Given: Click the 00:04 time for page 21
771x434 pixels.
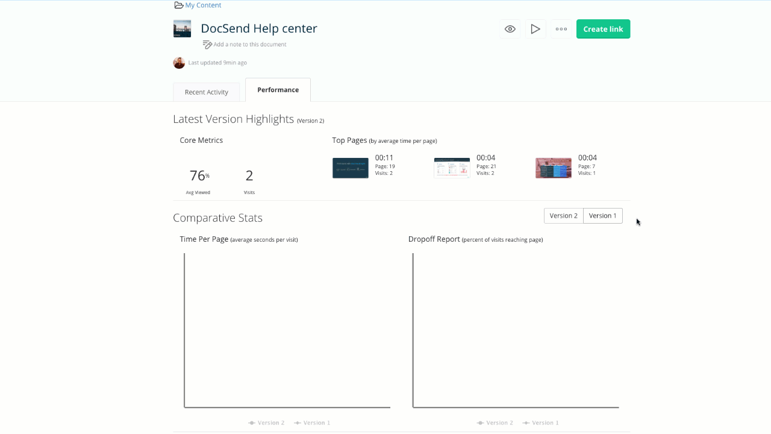Looking at the screenshot, I should coord(485,158).
